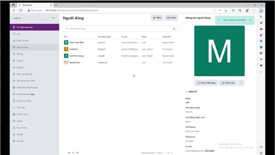
Task: Close the Rocket.Chat browser tab
Action: [x=51, y=5]
